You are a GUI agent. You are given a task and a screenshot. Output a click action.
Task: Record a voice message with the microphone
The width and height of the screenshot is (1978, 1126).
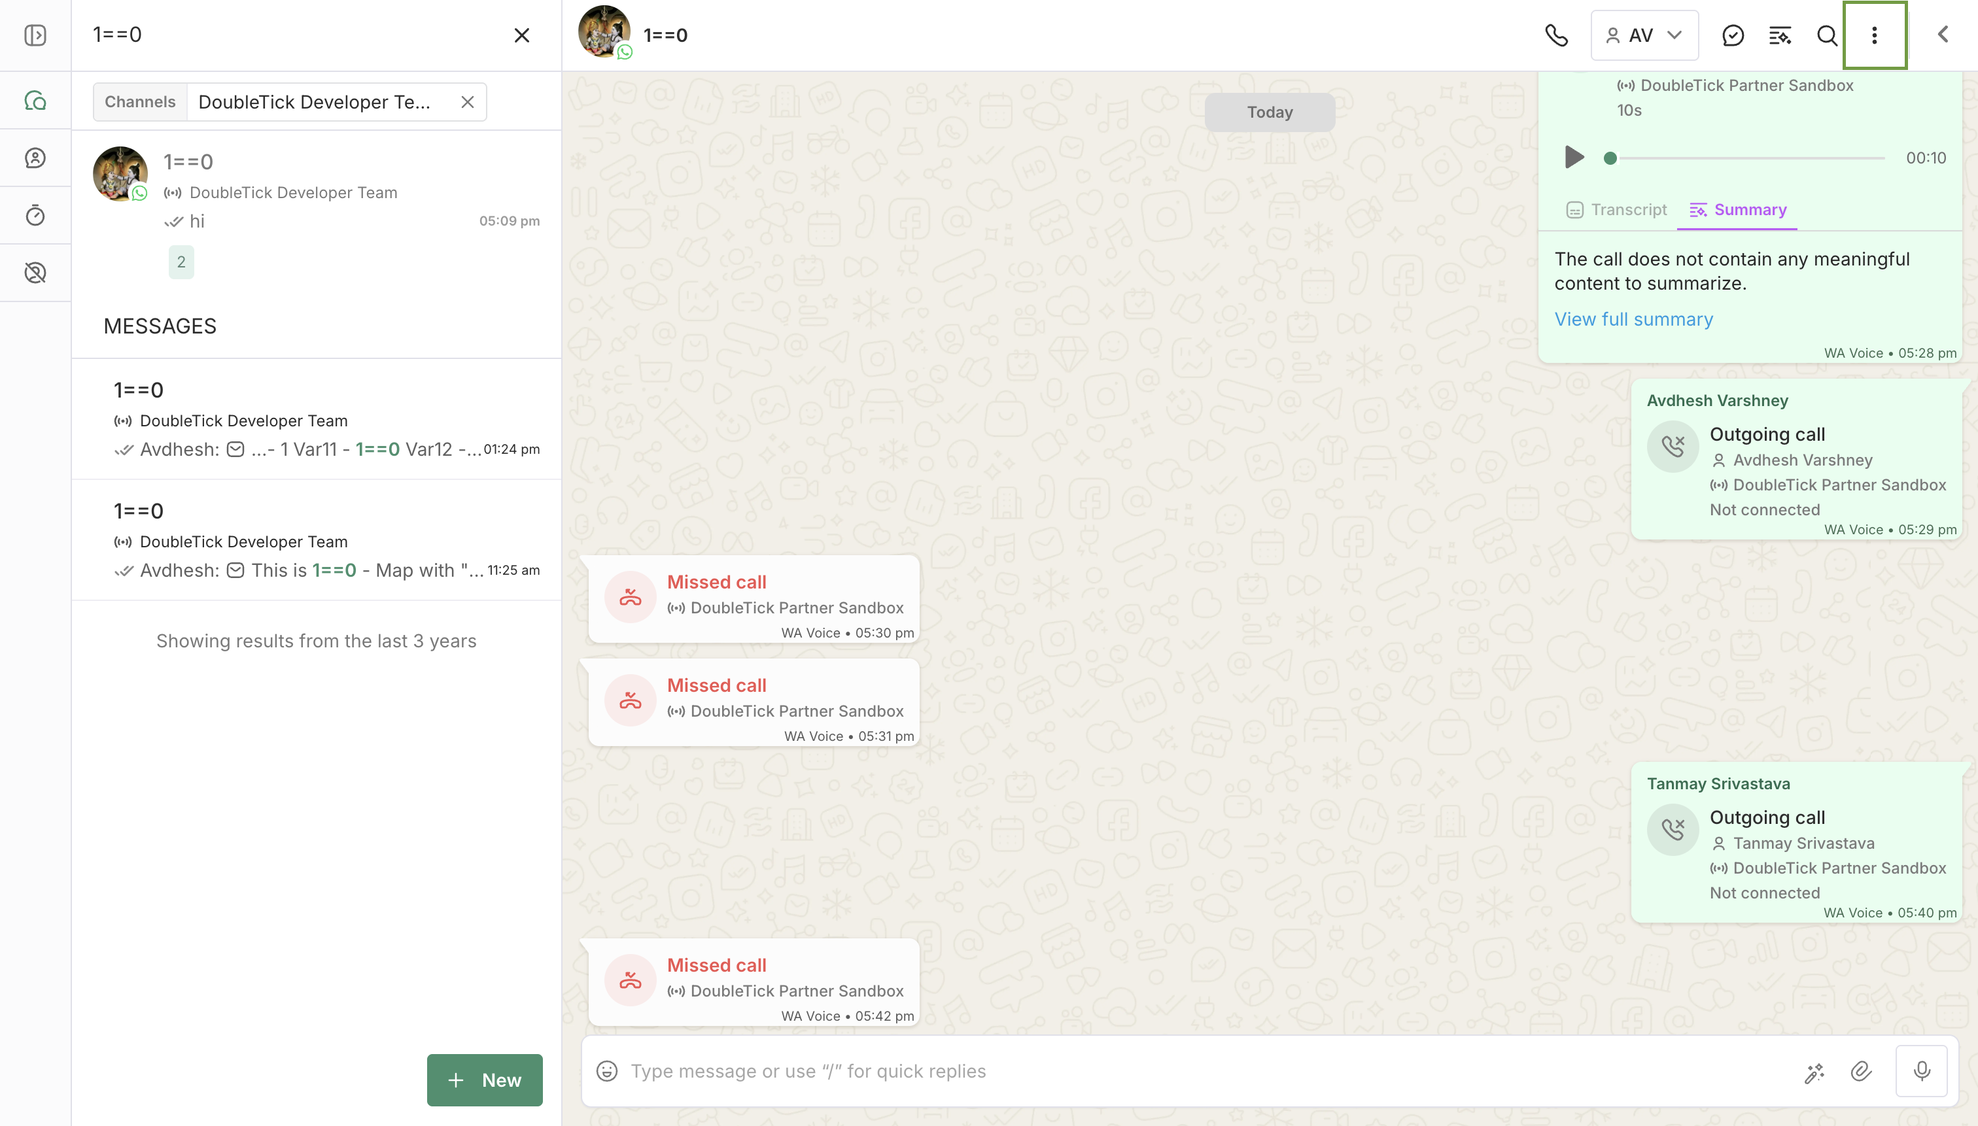pyautogui.click(x=1922, y=1070)
